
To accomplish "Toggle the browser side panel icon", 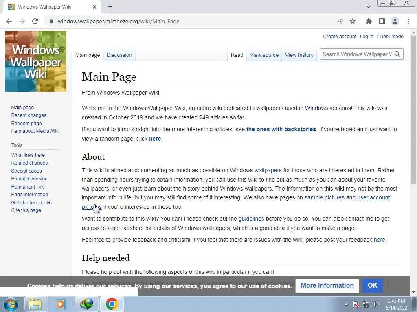I will point(382,21).
